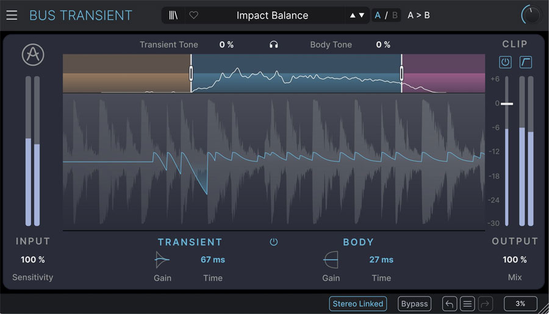Click the redo arrow icon

pos(485,304)
